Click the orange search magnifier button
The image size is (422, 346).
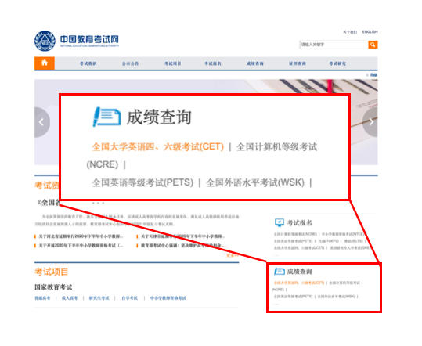coord(373,45)
